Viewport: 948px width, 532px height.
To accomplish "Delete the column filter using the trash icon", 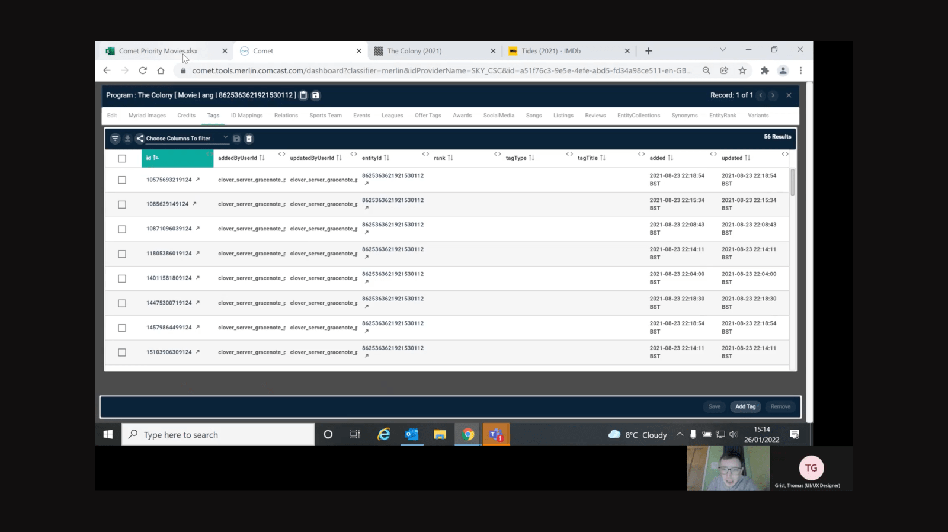I will [x=249, y=139].
